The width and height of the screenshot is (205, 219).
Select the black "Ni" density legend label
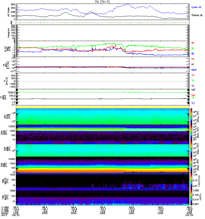192,64
